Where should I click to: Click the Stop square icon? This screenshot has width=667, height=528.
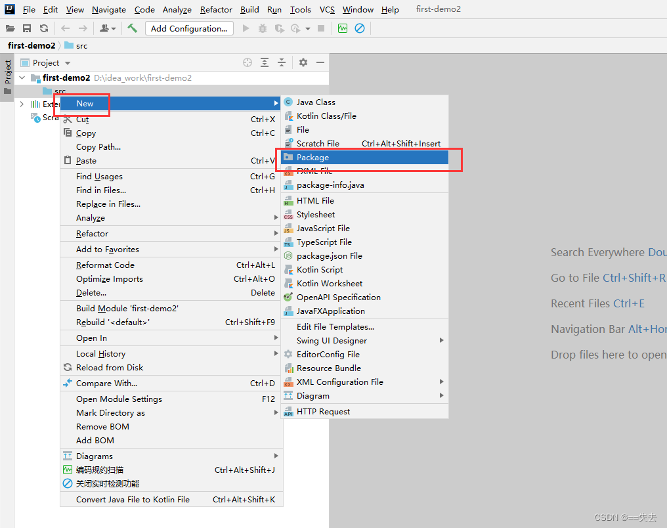point(321,28)
